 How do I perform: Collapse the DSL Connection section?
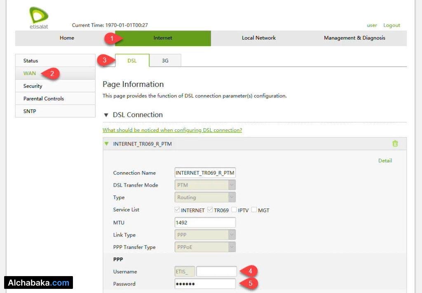pos(107,115)
